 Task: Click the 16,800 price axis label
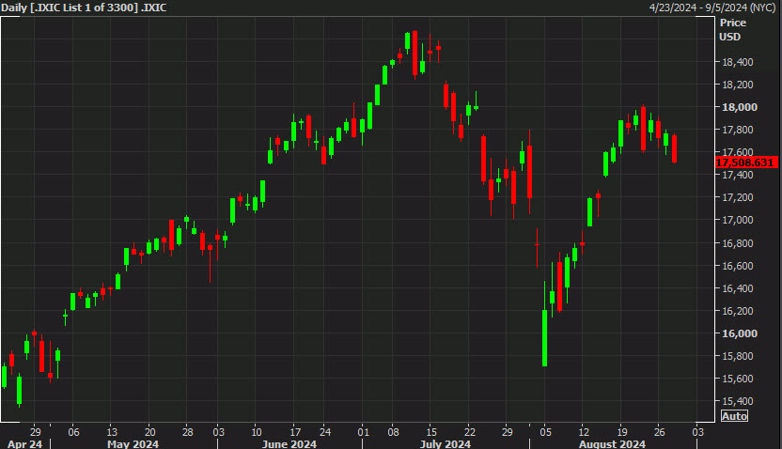(738, 243)
